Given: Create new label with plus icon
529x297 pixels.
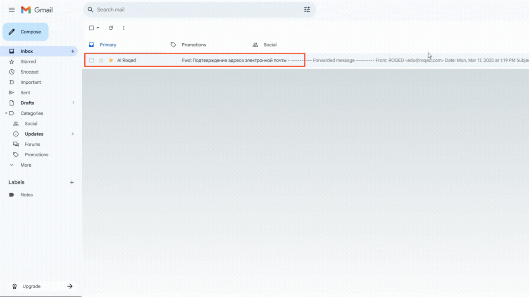Looking at the screenshot, I should point(72,182).
